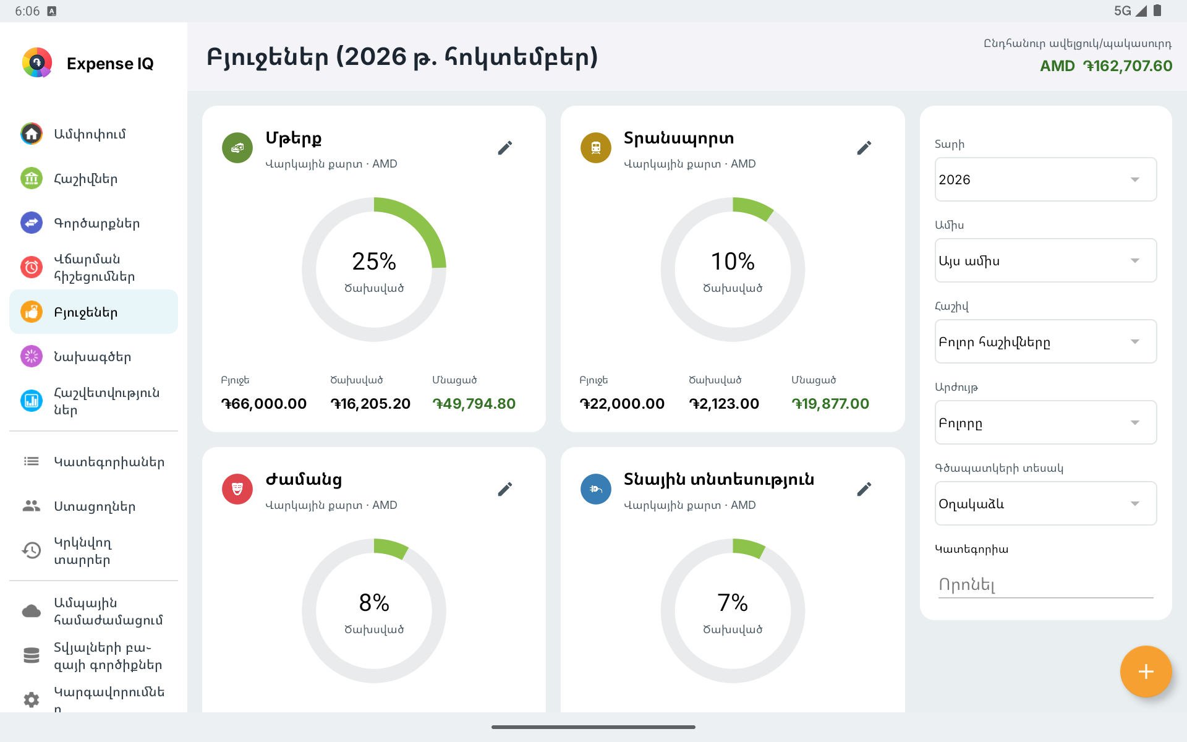Select the Բյուջեներ orange icon
This screenshot has height=742, width=1187.
32,312
